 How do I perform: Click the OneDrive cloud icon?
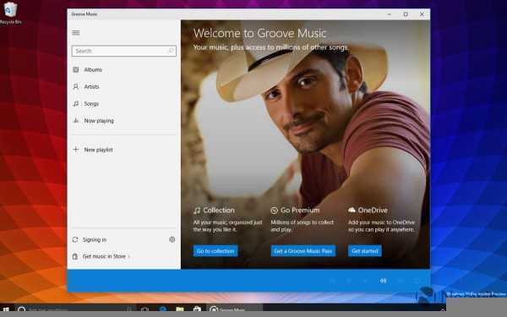coord(352,210)
